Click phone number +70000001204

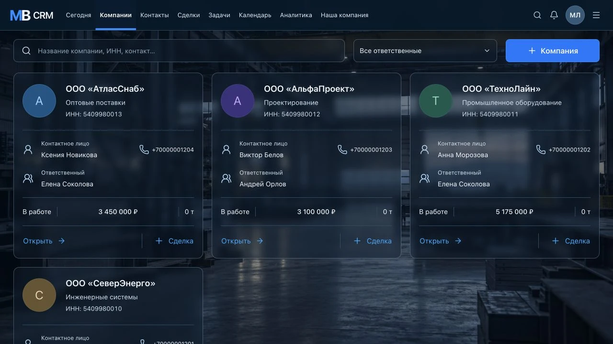pyautogui.click(x=173, y=150)
